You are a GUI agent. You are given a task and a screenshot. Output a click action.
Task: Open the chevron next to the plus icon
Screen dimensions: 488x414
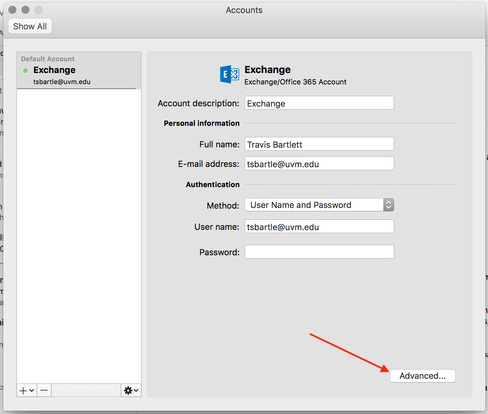[31, 390]
